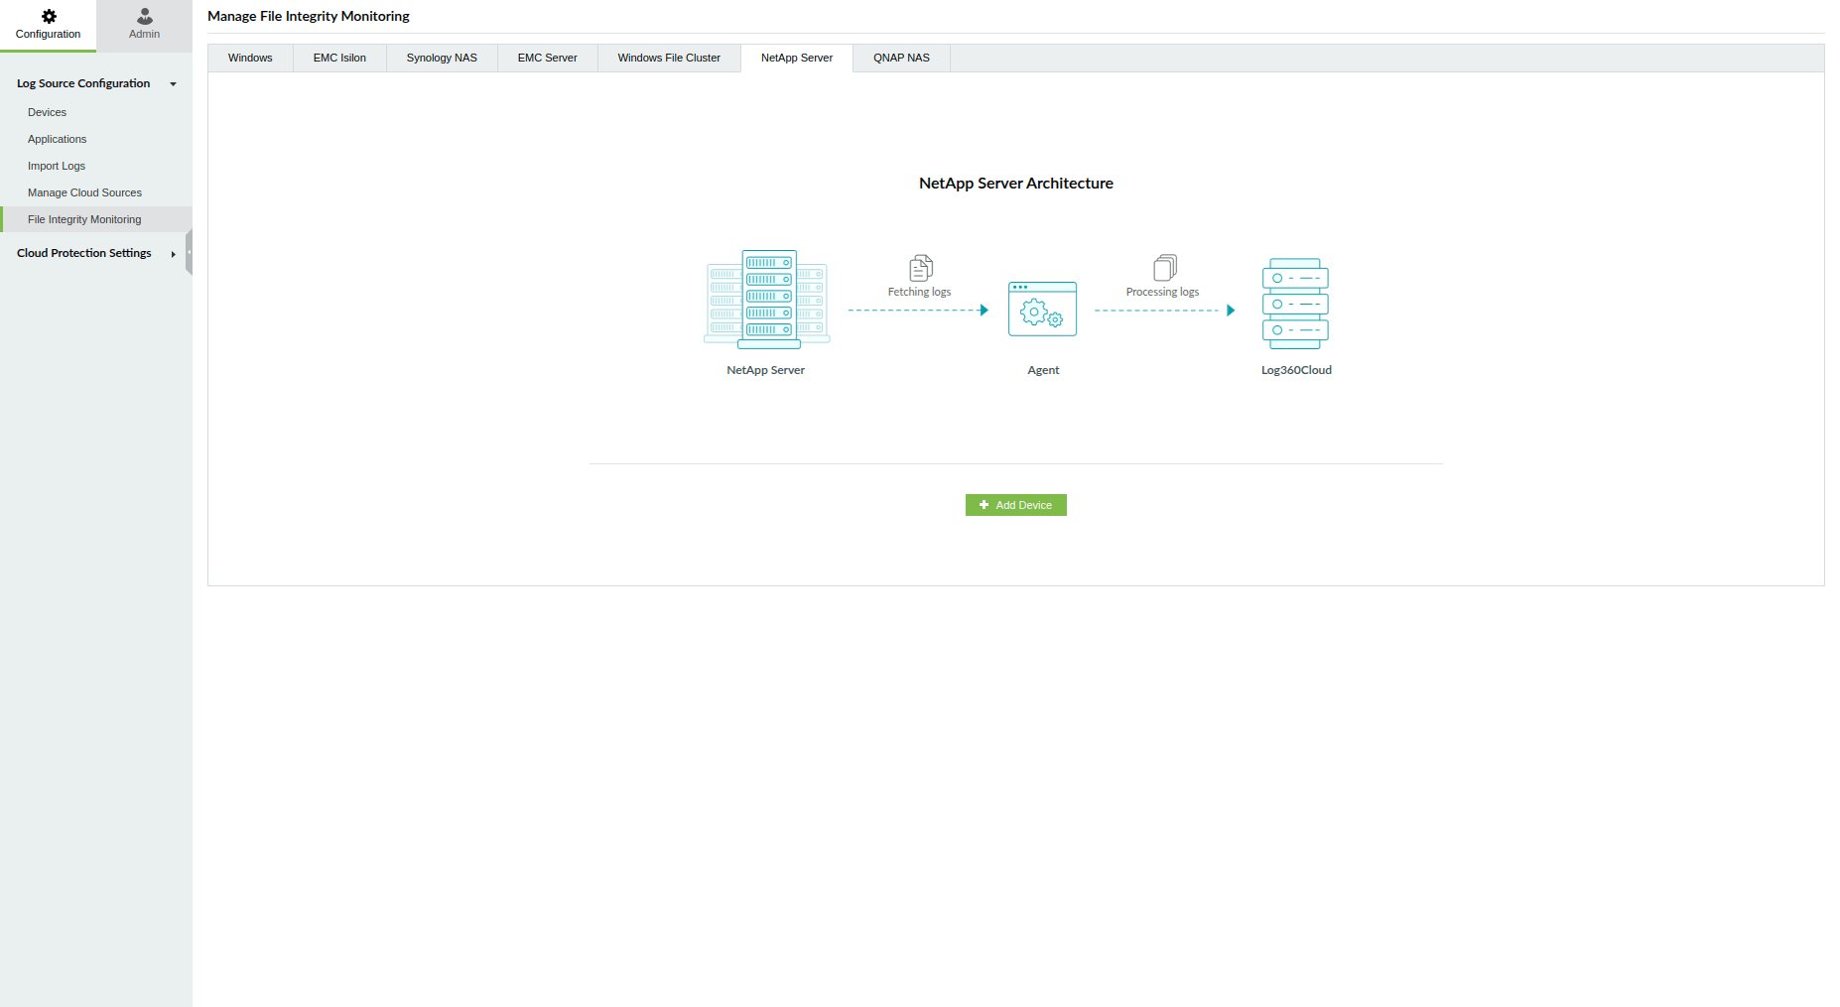Viewport: 1840px width, 1007px height.
Task: Switch to the EMC Isilon tab
Action: pyautogui.click(x=339, y=58)
